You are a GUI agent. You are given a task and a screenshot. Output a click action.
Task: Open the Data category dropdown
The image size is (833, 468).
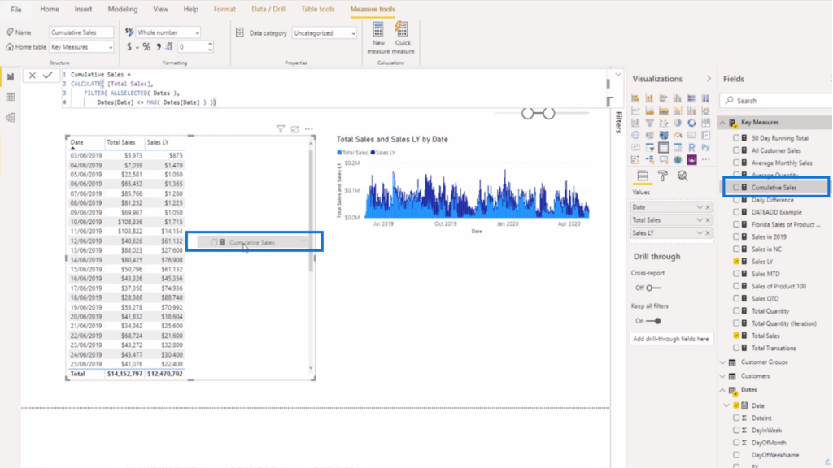click(x=324, y=32)
